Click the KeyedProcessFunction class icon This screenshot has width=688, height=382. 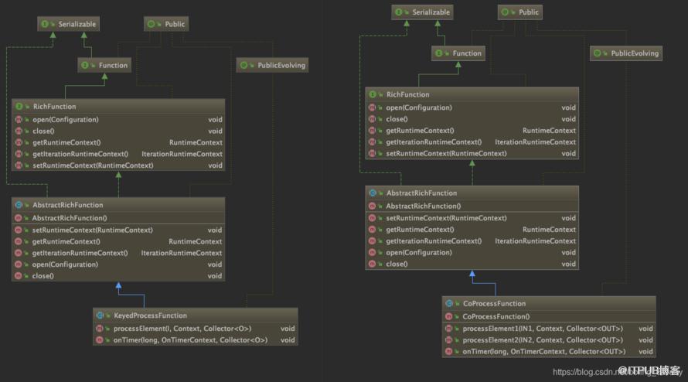click(100, 315)
